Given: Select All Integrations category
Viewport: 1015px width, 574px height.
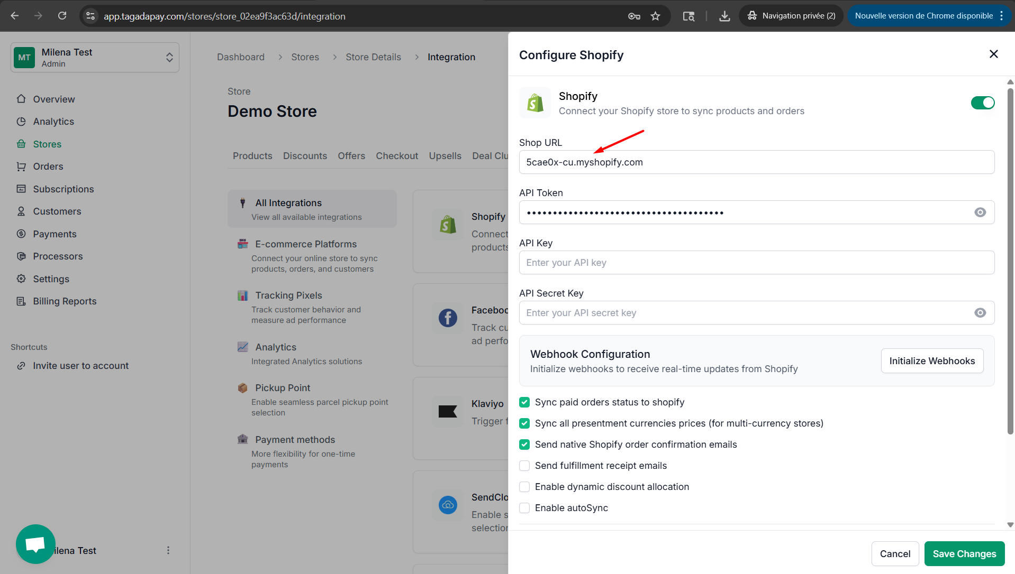Looking at the screenshot, I should pyautogui.click(x=312, y=209).
